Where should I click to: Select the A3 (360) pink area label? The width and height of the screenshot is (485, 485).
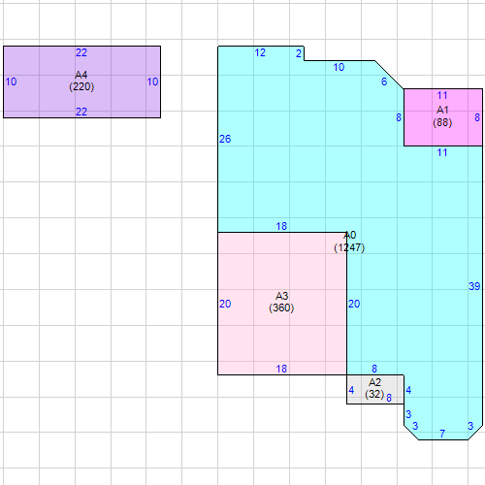(281, 302)
